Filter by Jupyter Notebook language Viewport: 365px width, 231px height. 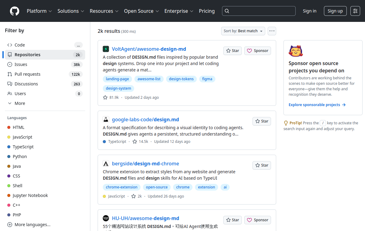pos(45,195)
